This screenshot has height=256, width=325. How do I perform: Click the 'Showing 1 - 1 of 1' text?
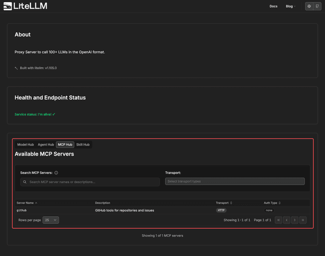(237, 220)
